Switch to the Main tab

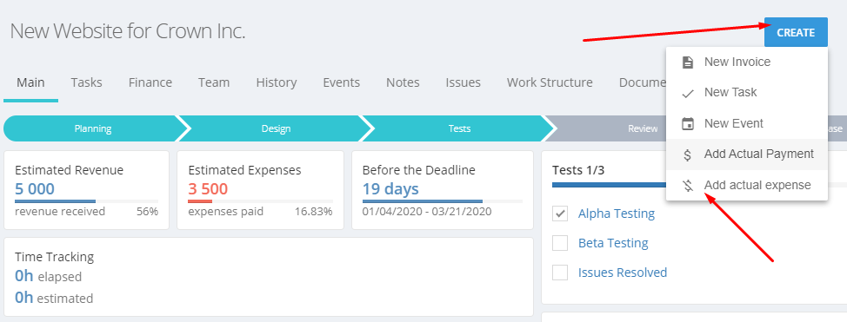[x=30, y=82]
